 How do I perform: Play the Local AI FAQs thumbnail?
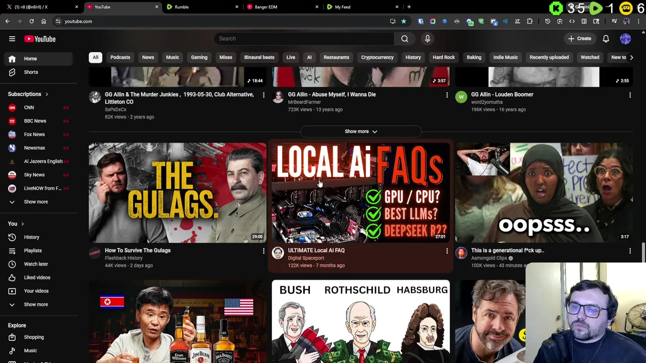[361, 193]
